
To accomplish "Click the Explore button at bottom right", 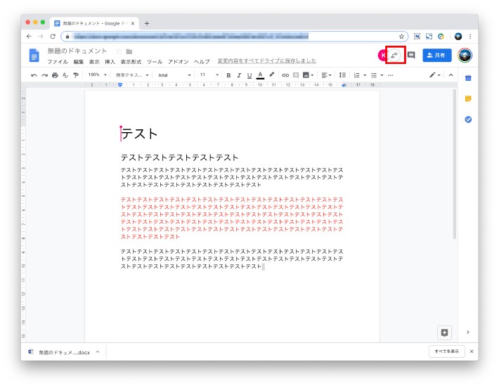I will click(444, 332).
